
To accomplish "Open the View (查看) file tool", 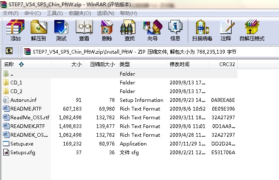I will click(x=84, y=30).
